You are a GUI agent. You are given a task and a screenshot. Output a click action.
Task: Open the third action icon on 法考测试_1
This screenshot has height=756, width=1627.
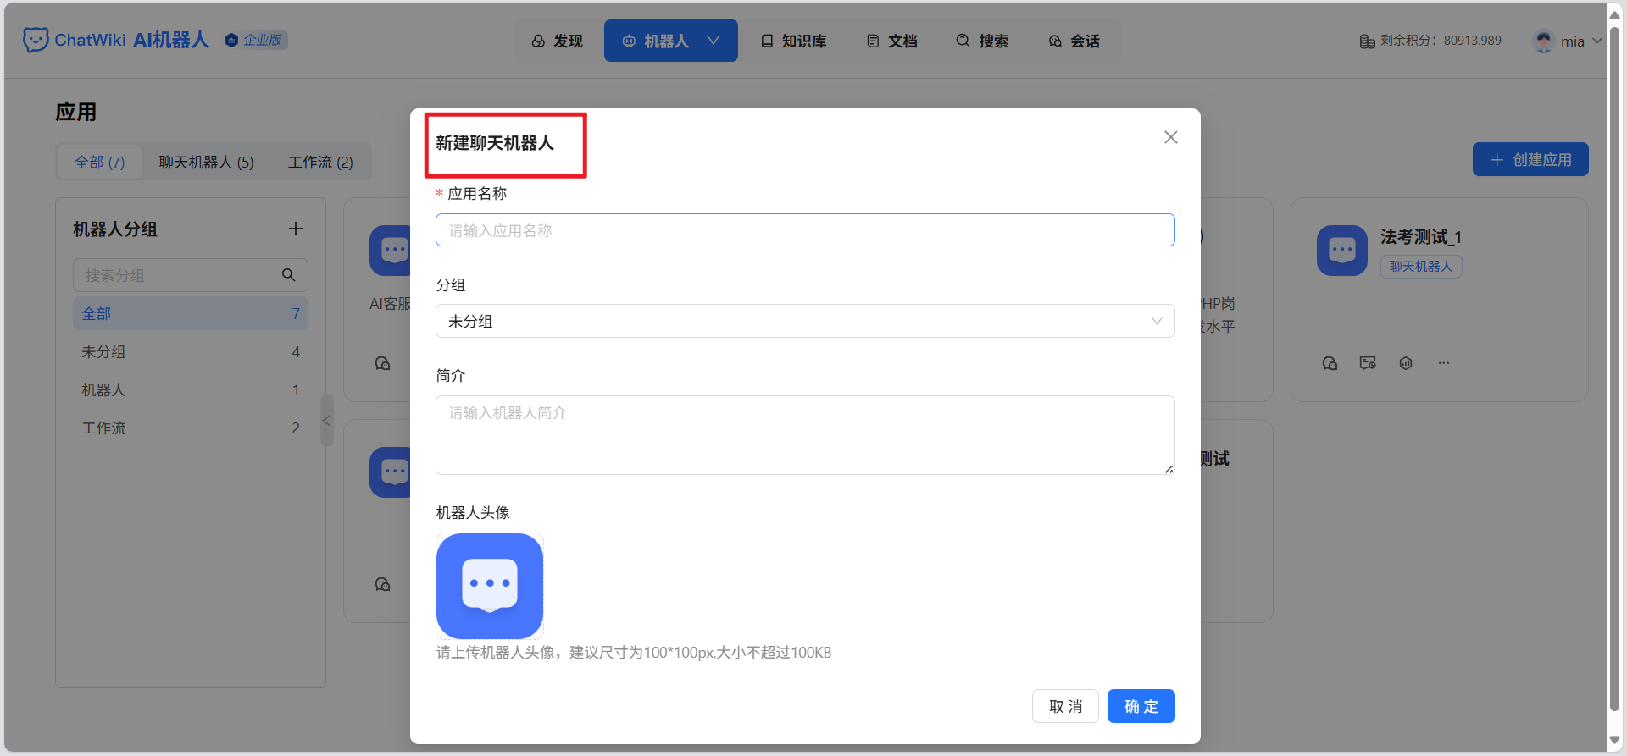coord(1406,363)
